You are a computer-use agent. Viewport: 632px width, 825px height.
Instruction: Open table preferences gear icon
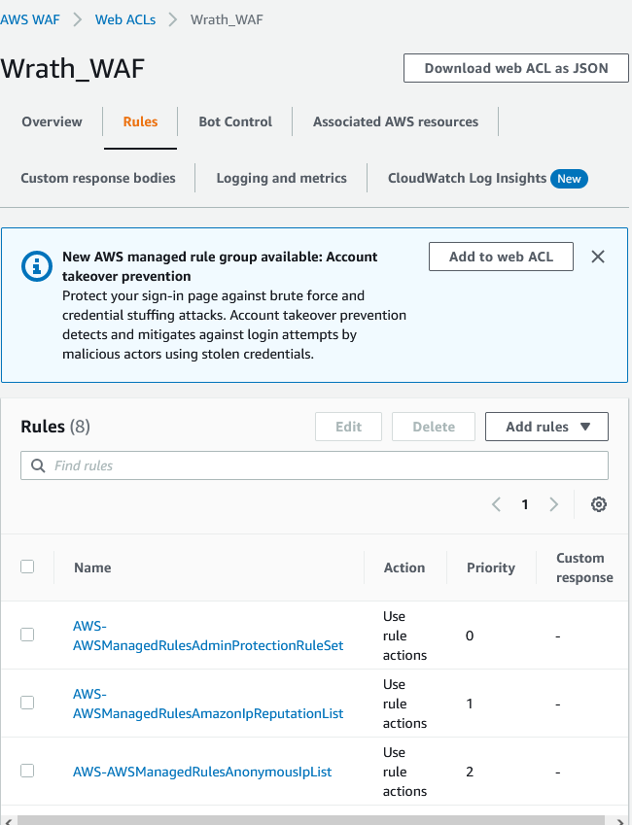point(599,504)
